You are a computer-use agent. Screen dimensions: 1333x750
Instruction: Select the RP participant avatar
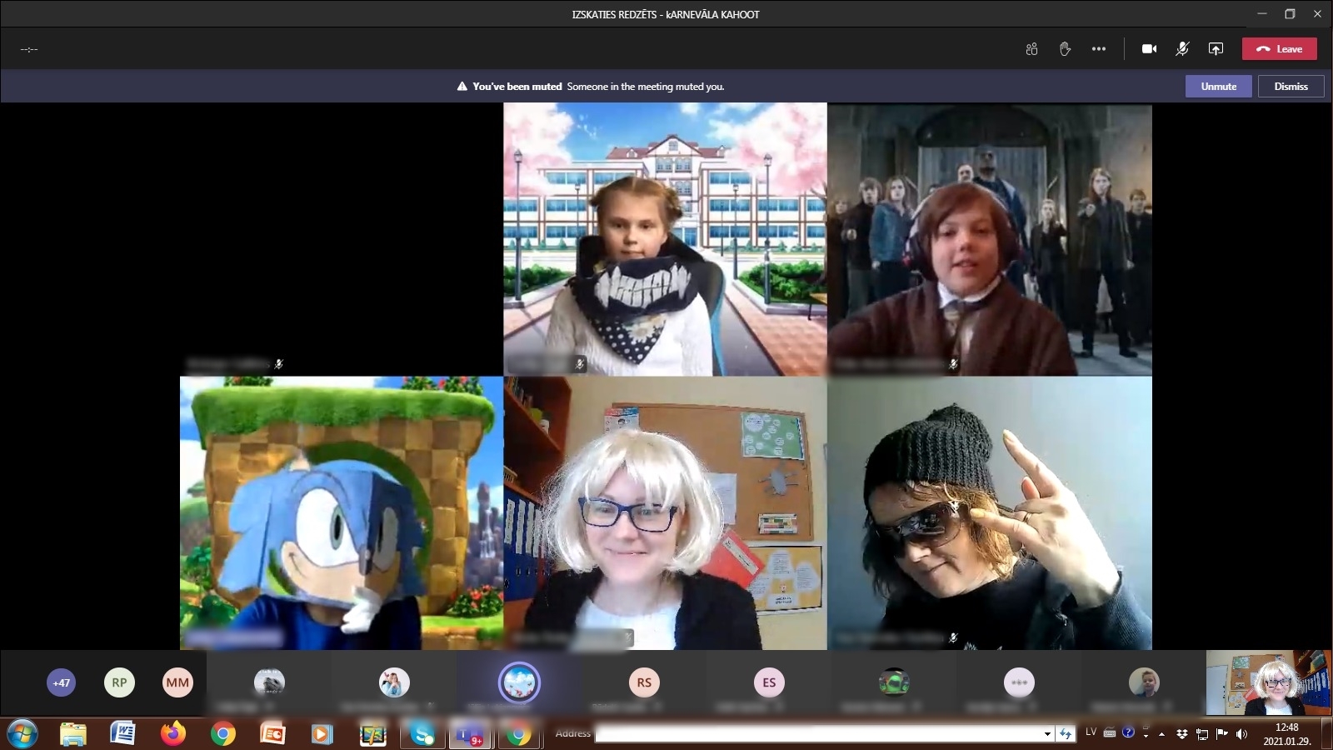click(x=119, y=682)
